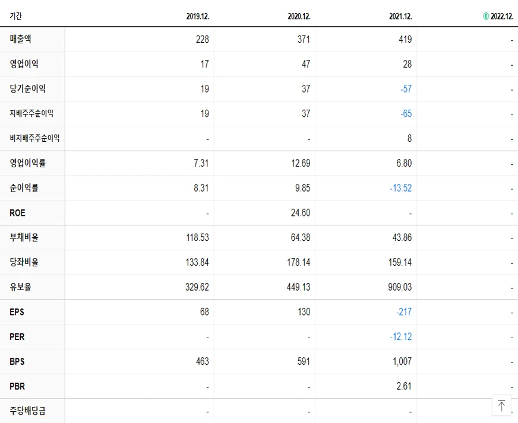Click the 순이익률 row label
This screenshot has width=518, height=423.
24,187
